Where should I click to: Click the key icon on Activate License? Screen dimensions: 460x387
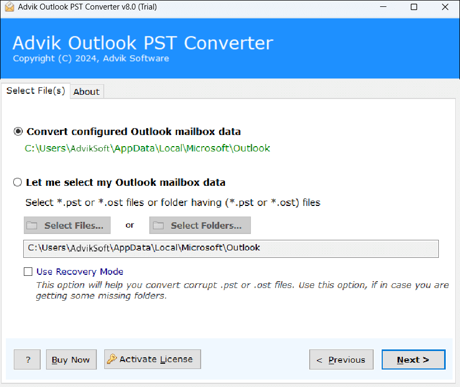pyautogui.click(x=112, y=359)
